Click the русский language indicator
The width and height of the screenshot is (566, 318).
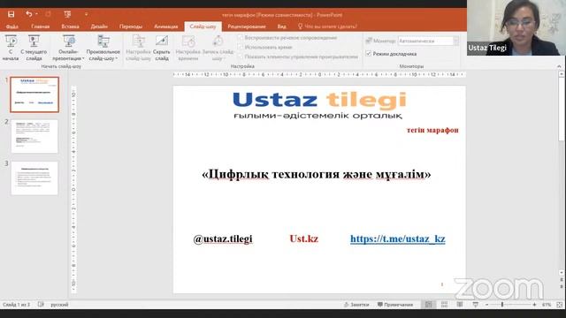(59, 305)
